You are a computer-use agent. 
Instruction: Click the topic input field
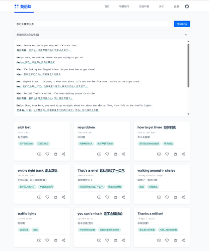click(x=93, y=24)
